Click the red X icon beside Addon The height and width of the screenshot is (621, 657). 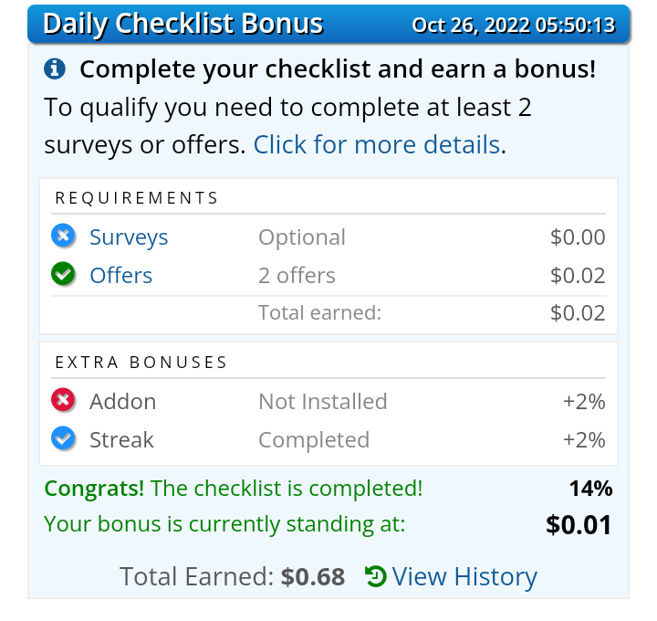63,400
